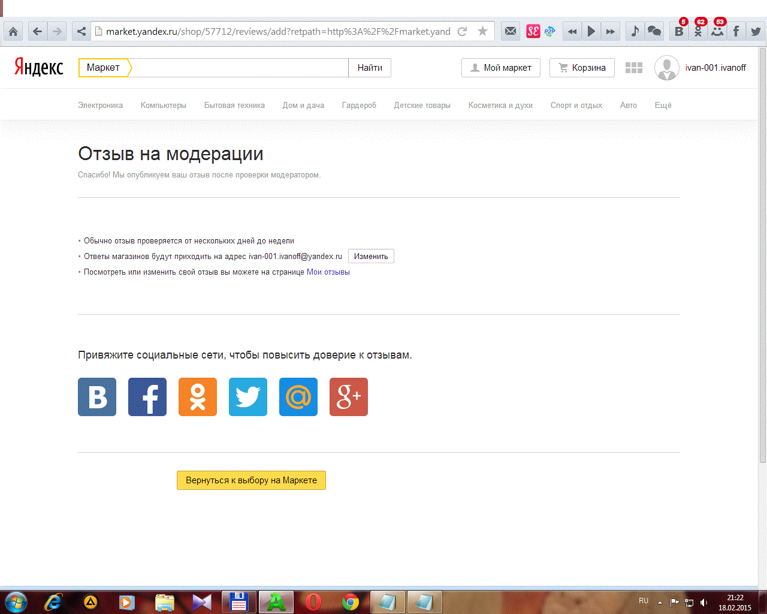
Task: Click the Найти search button
Action: click(x=370, y=68)
